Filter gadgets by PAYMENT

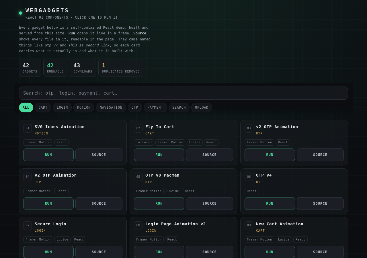[x=155, y=107]
